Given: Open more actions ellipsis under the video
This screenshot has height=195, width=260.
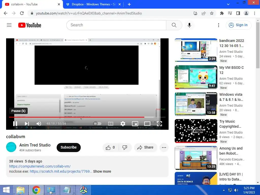Looking at the screenshot, I should point(164,148).
